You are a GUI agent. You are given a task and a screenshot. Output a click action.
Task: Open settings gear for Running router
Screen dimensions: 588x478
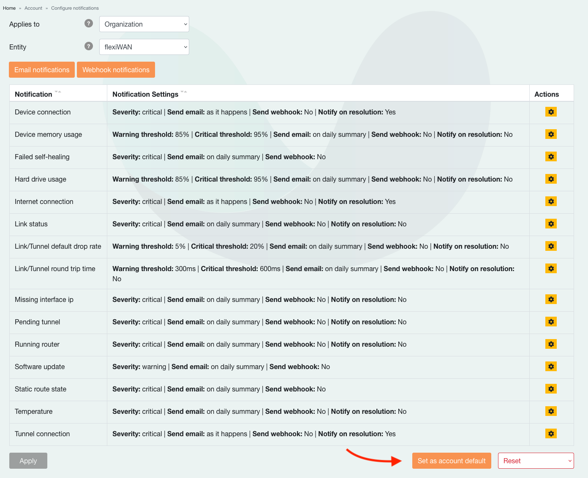point(551,344)
